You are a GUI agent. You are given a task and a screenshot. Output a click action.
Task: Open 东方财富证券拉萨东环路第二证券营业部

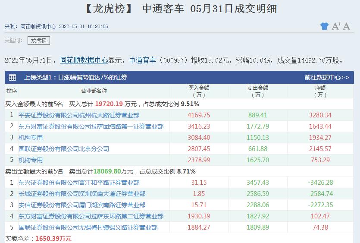pyautogui.click(x=91, y=216)
